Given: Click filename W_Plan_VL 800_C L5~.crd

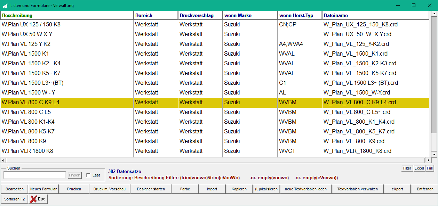Looking at the screenshot, I should coord(357,112).
